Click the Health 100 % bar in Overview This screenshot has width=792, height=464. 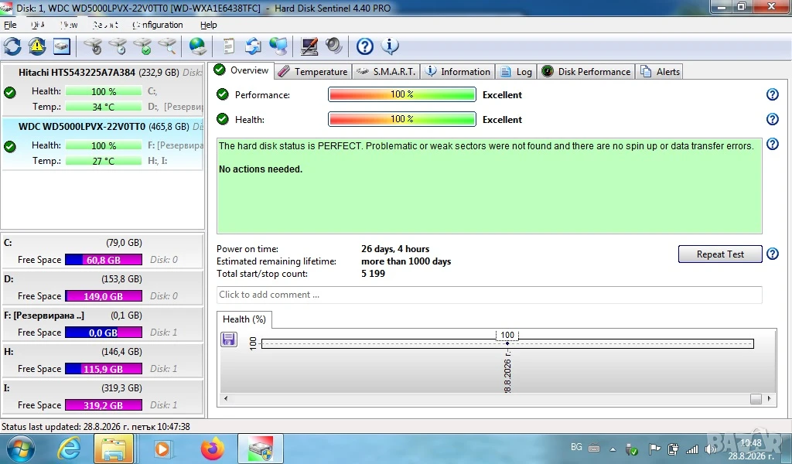(402, 119)
